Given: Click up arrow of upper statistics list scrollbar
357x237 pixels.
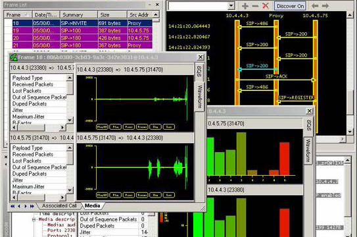Looking at the screenshot, I should click(x=70, y=78).
